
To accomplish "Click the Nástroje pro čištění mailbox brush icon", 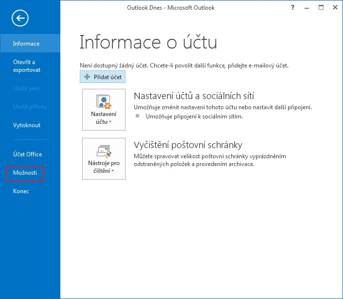I will [x=104, y=151].
